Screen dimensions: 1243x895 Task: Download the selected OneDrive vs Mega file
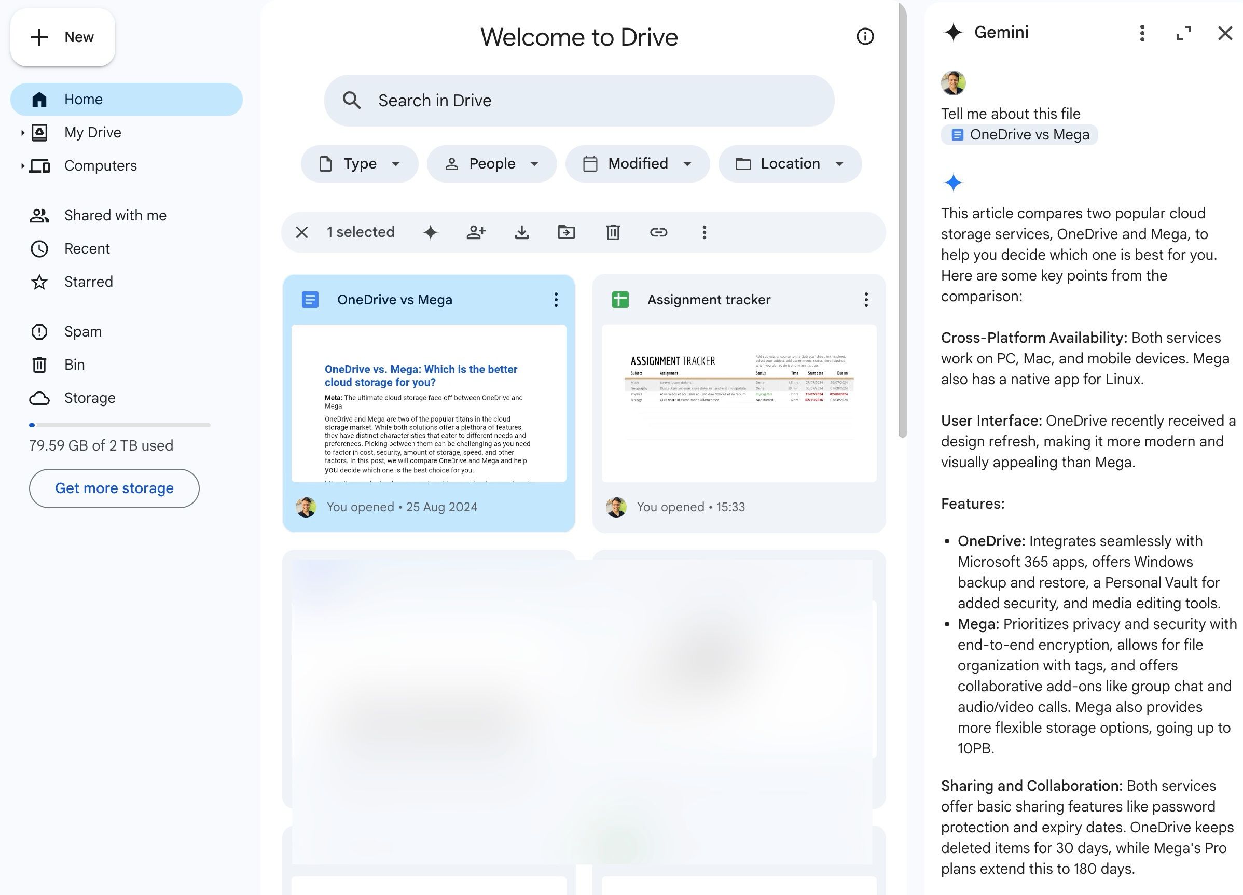click(x=521, y=232)
